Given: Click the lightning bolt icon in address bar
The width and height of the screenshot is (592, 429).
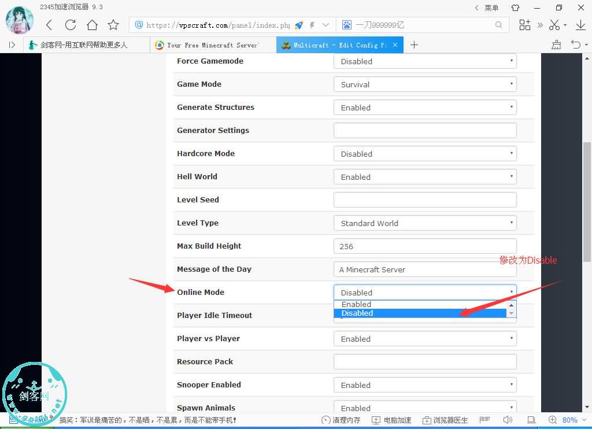Looking at the screenshot, I should (x=312, y=25).
